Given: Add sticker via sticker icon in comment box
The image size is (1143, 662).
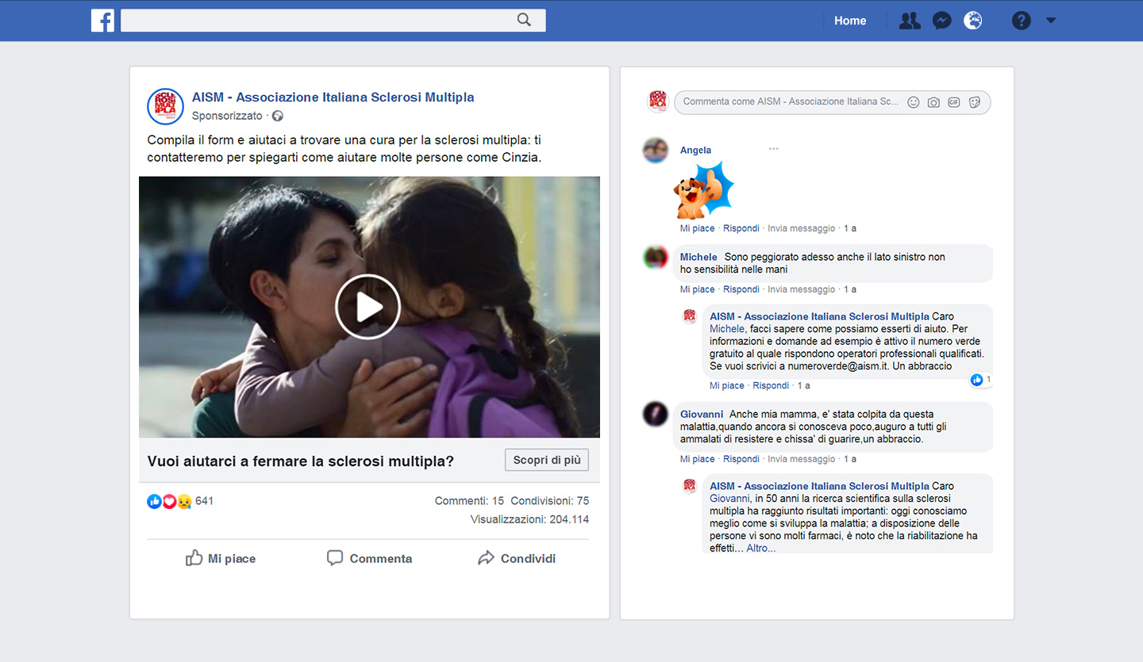Looking at the screenshot, I should pyautogui.click(x=975, y=102).
